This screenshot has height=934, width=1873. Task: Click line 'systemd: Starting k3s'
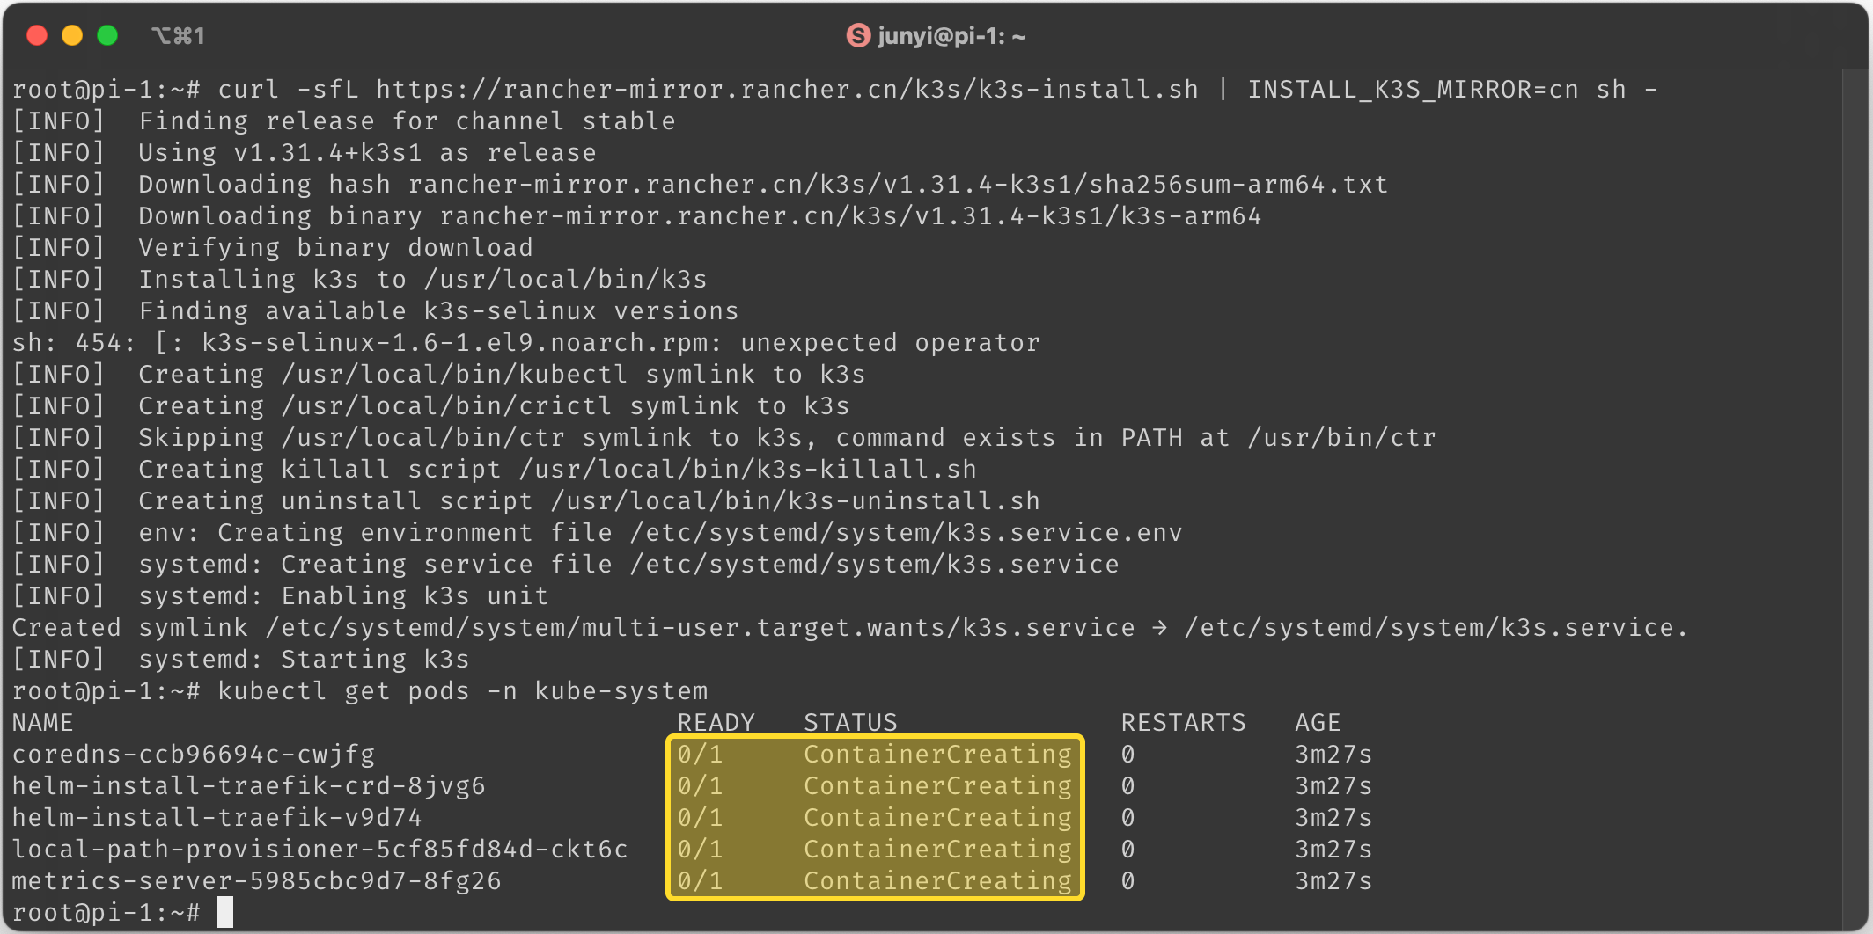[x=304, y=660]
